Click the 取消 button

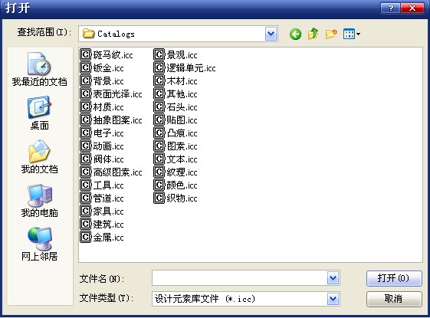coord(394,299)
